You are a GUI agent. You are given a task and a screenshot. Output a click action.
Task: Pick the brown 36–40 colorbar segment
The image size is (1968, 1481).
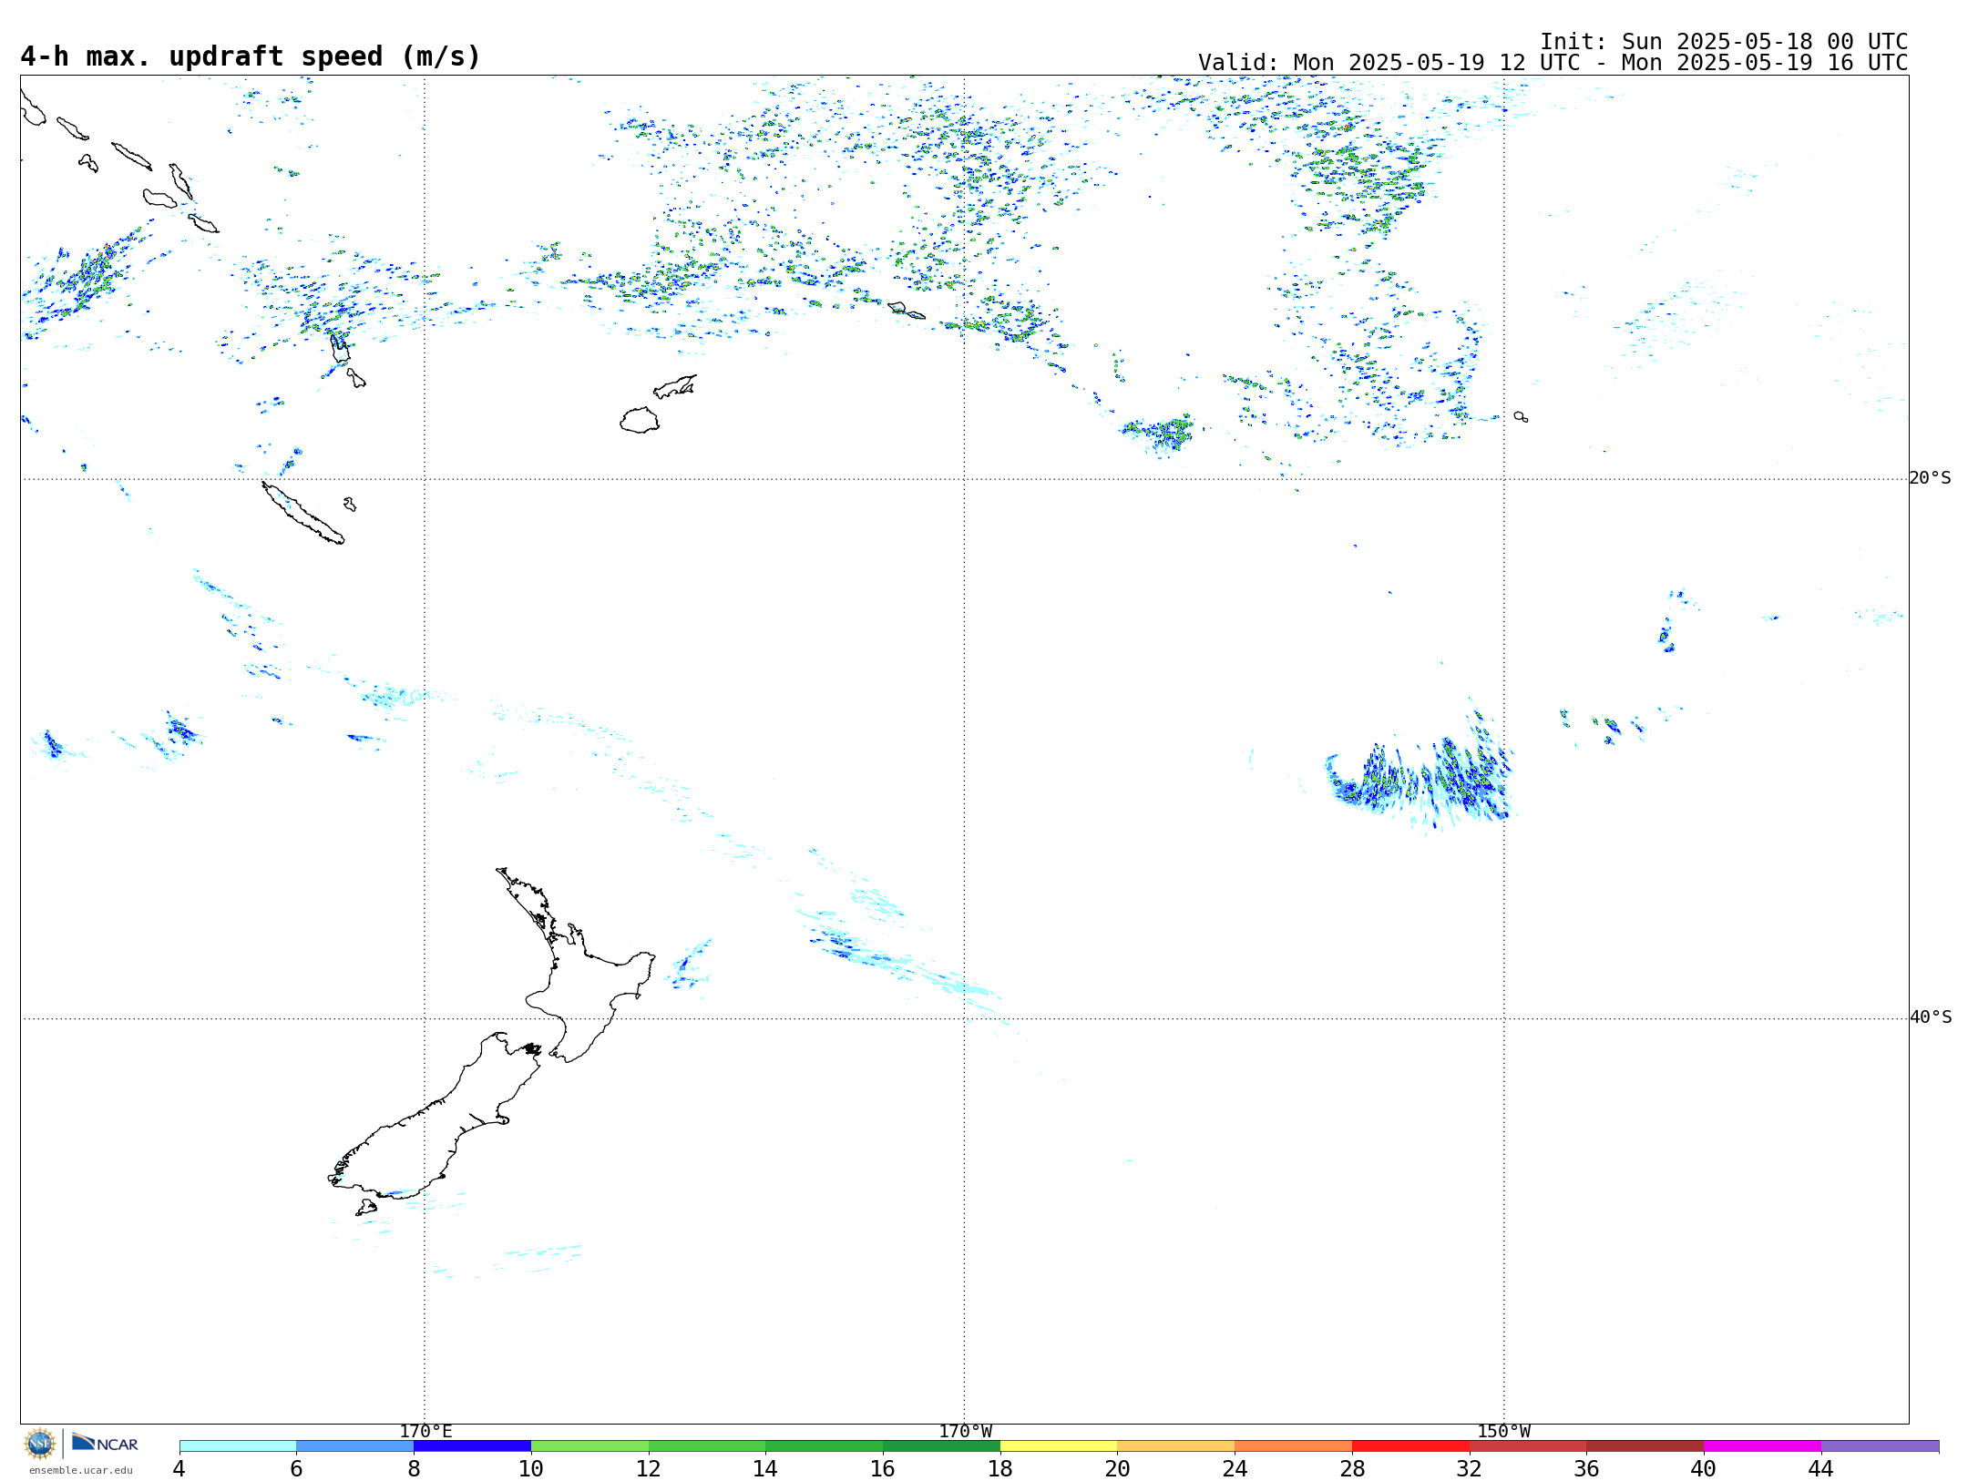click(1645, 1446)
